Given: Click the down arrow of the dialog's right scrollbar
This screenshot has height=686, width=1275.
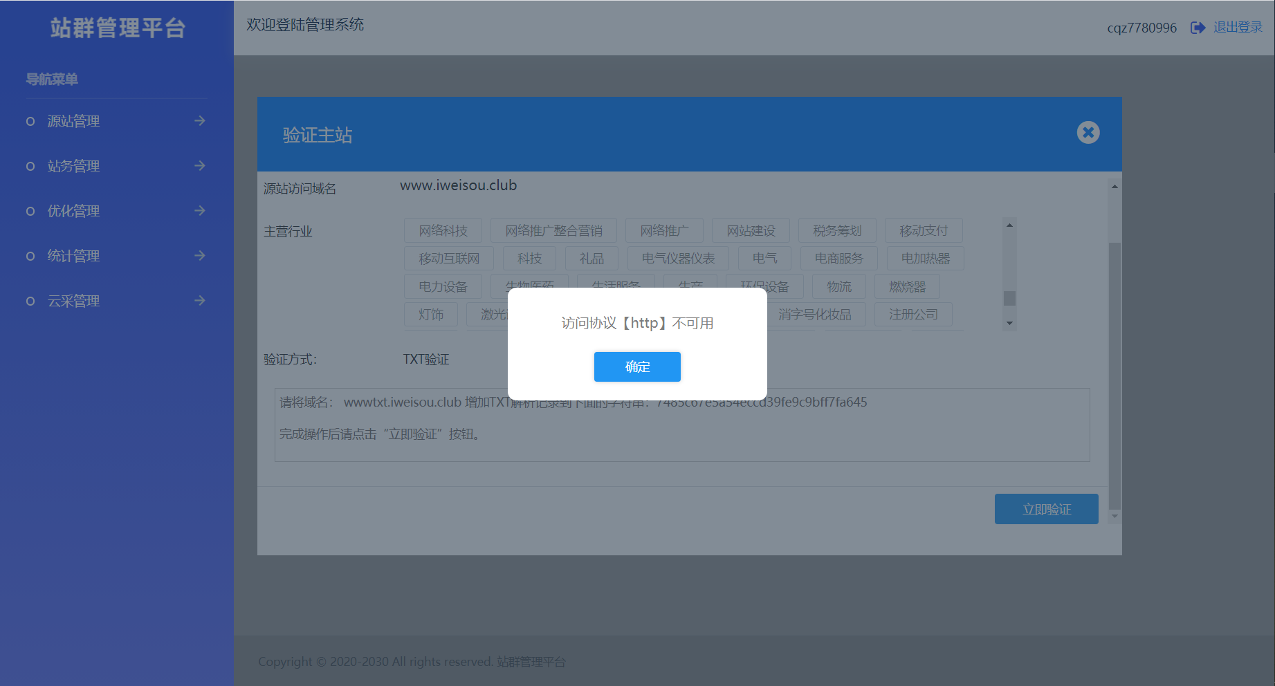Looking at the screenshot, I should point(1114,516).
